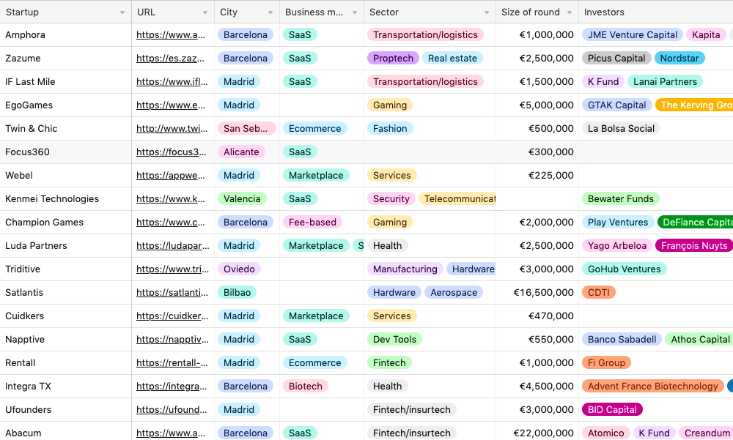The height and width of the screenshot is (440, 733).
Task: Select the Zazume startup name cell
Action: [65, 59]
